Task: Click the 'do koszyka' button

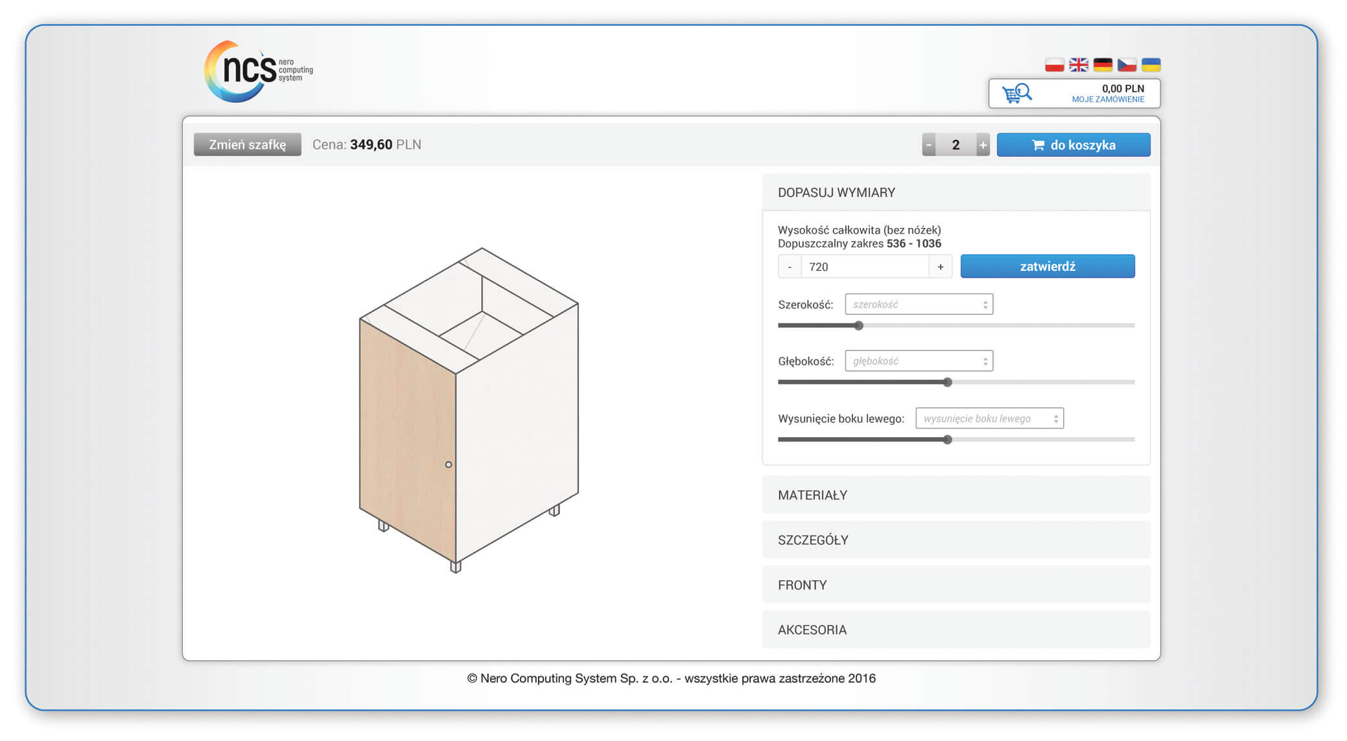Action: (x=1073, y=145)
